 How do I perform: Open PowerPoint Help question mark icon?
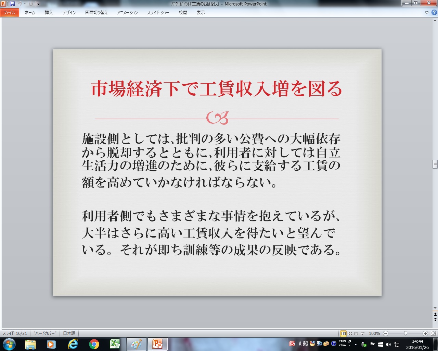[x=434, y=12]
